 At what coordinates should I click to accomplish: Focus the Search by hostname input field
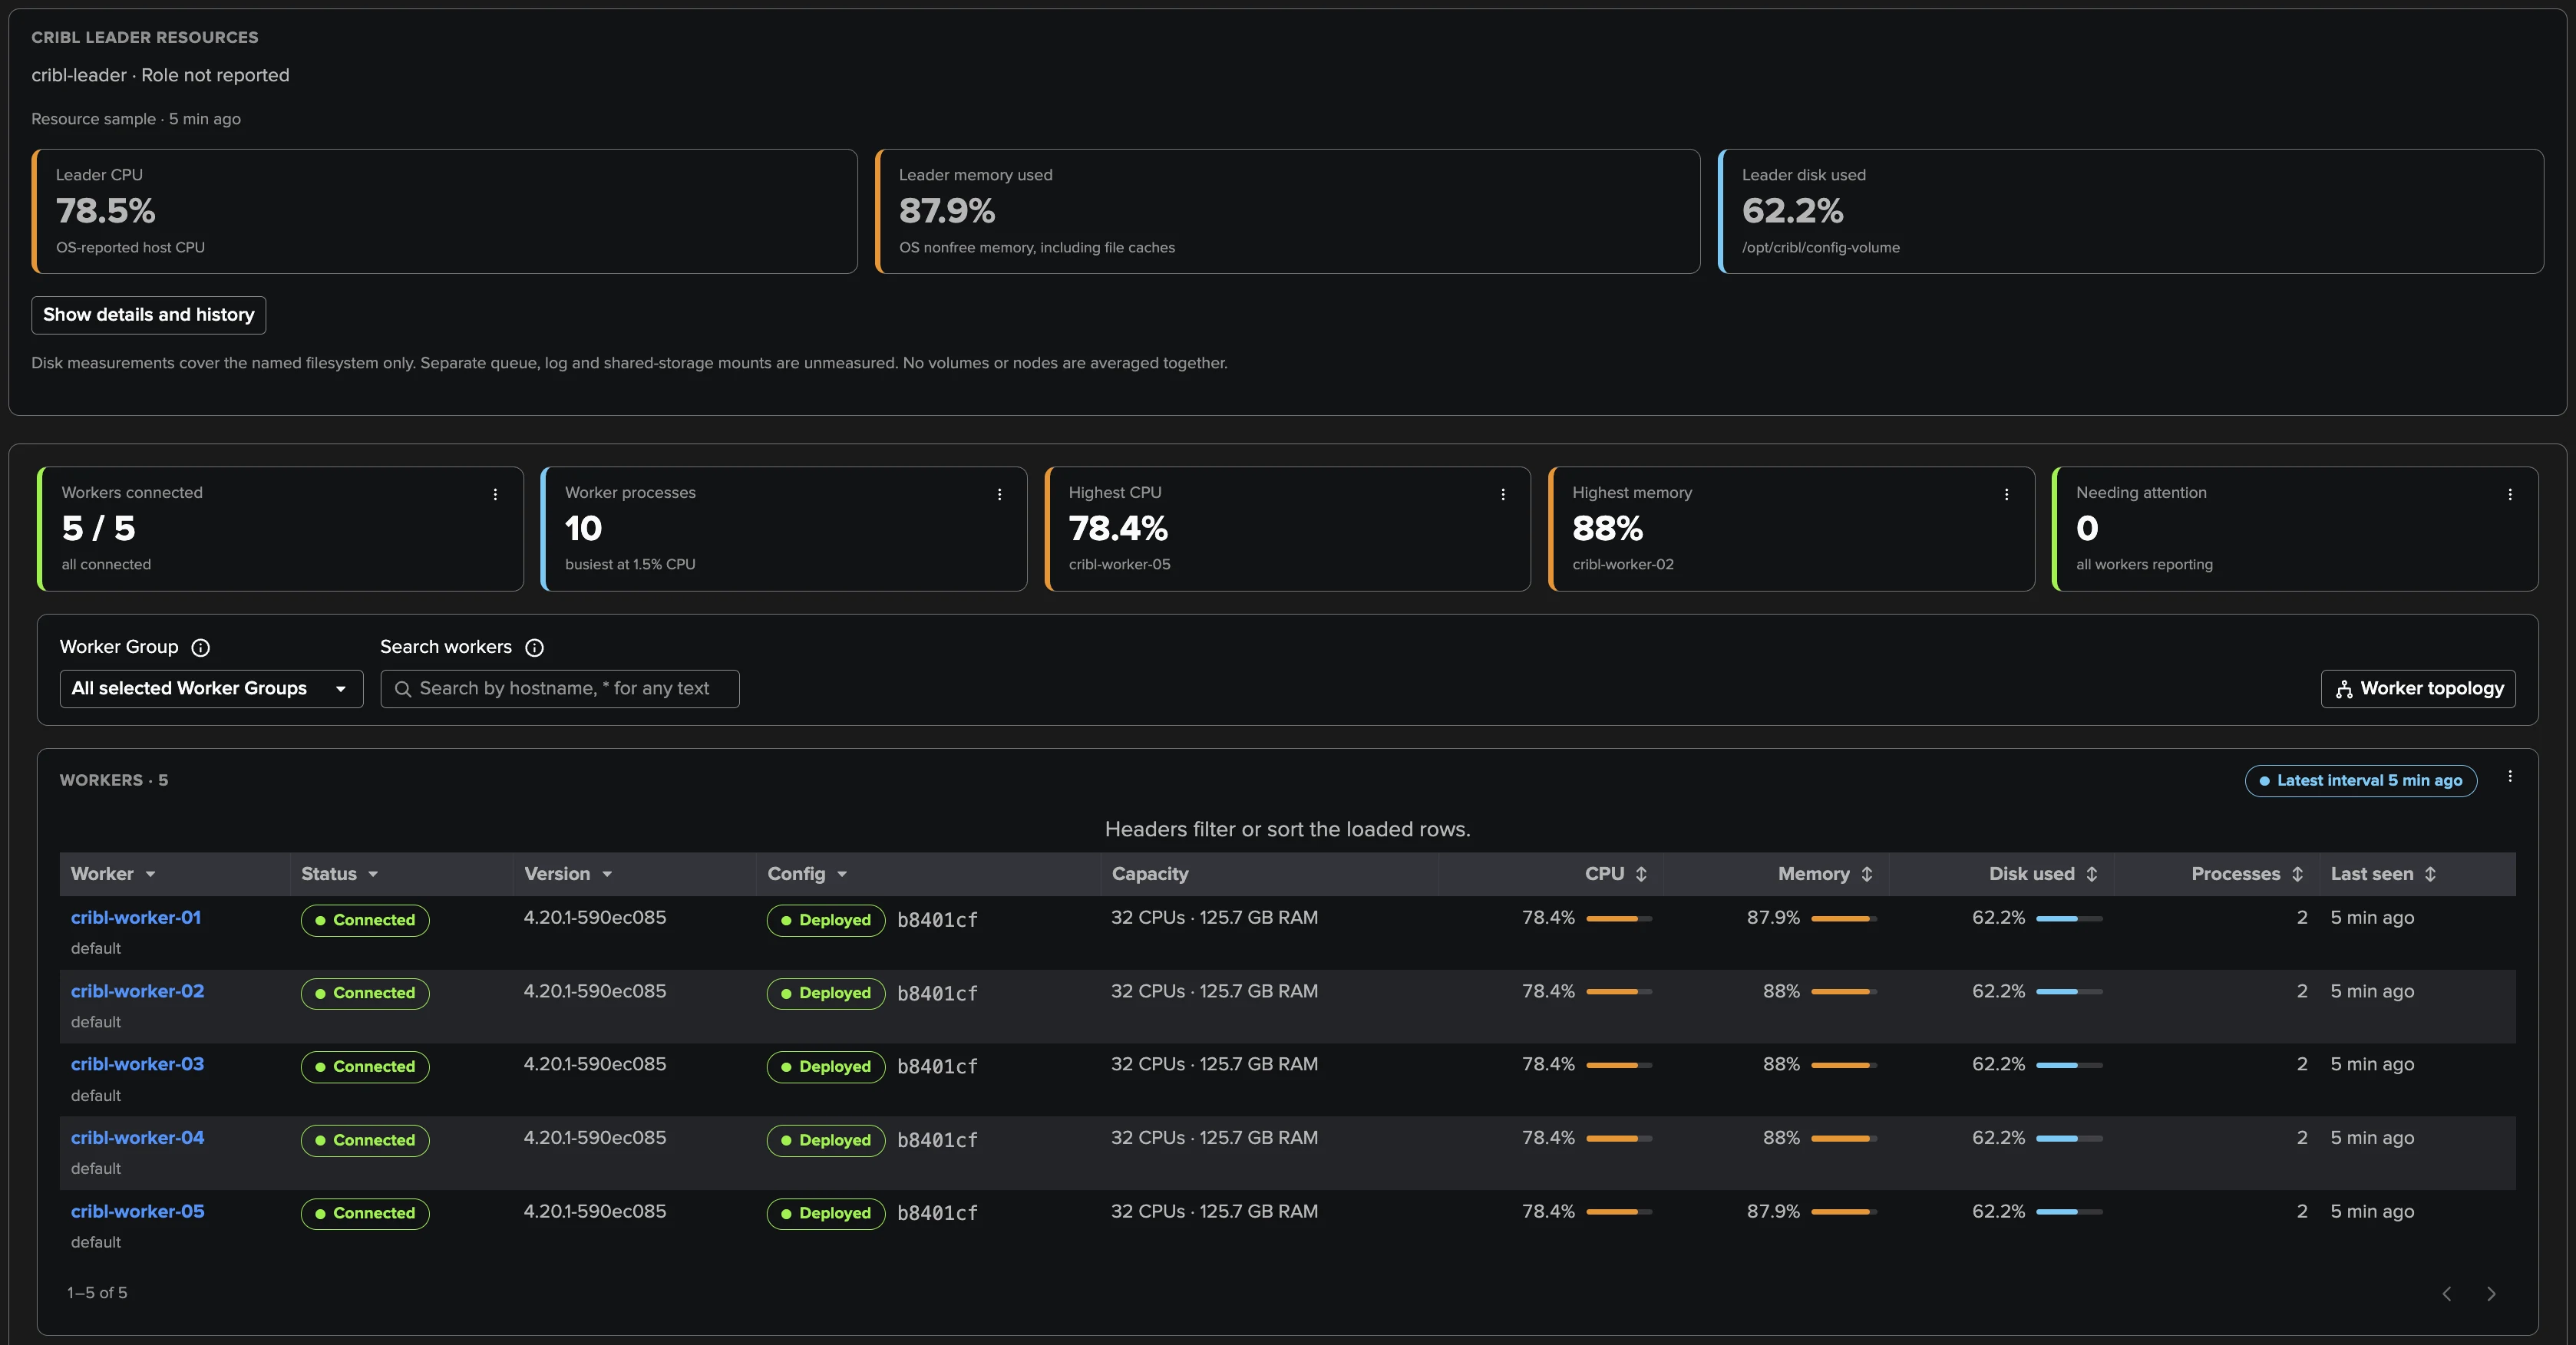click(560, 688)
